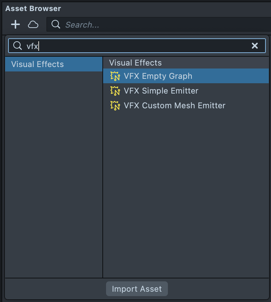Click the VFX Empty Graph icon
The width and height of the screenshot is (271, 302).
tap(115, 76)
